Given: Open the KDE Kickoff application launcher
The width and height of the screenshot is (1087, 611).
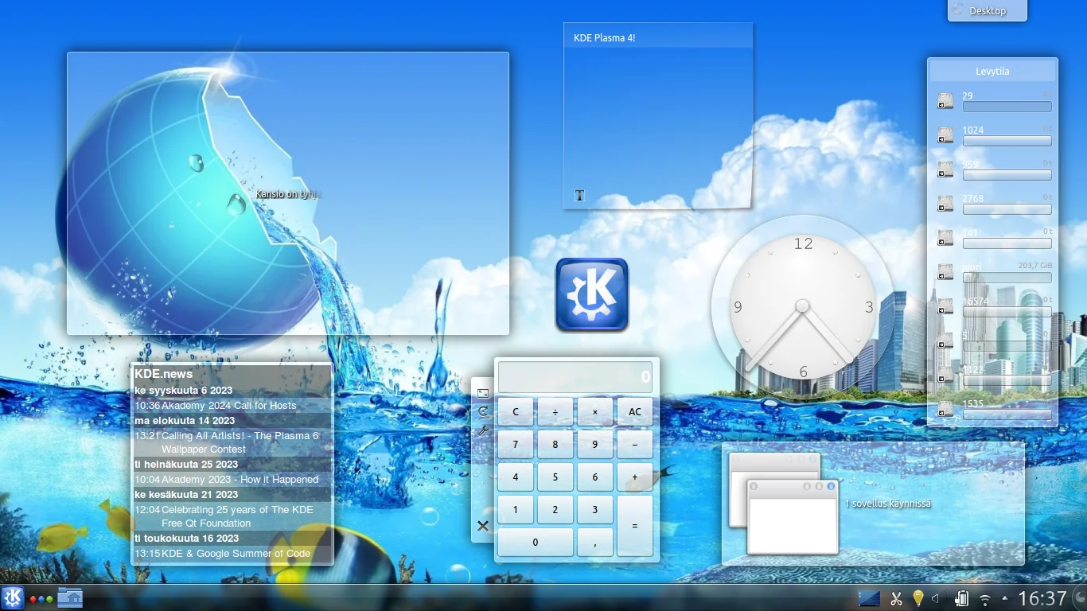Looking at the screenshot, I should 13,597.
